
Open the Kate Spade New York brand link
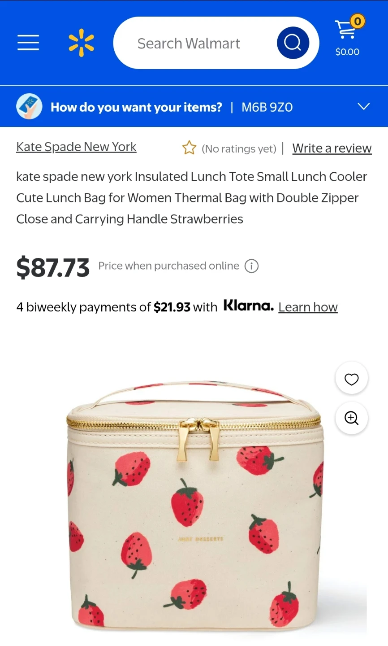76,147
